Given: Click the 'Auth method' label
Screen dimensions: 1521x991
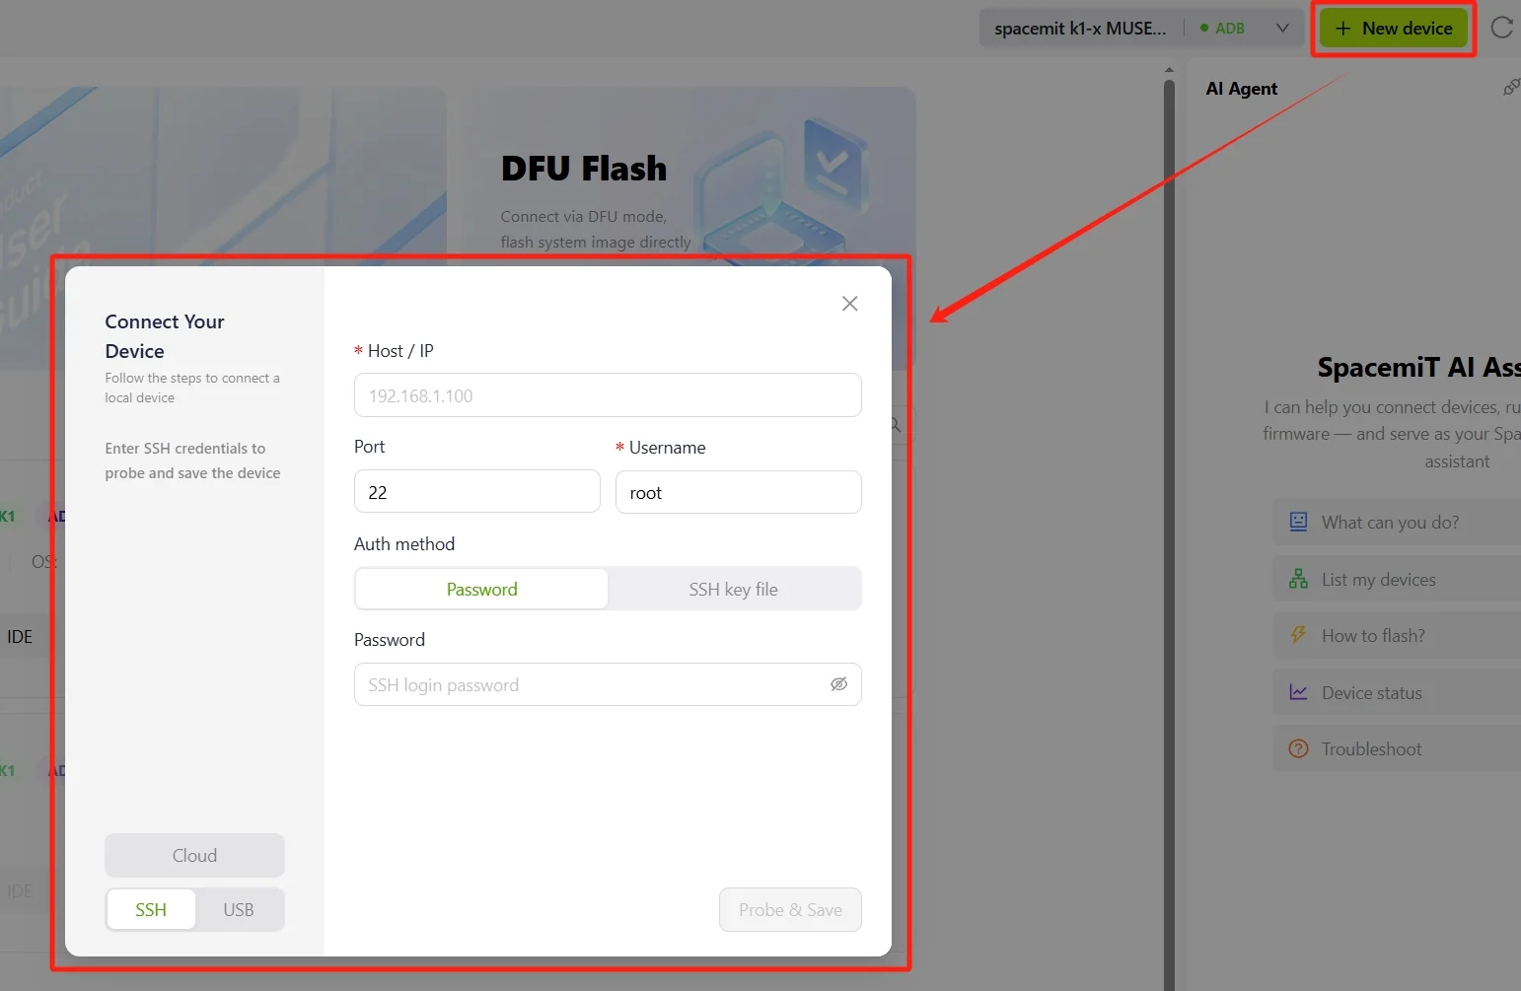Looking at the screenshot, I should tap(404, 544).
